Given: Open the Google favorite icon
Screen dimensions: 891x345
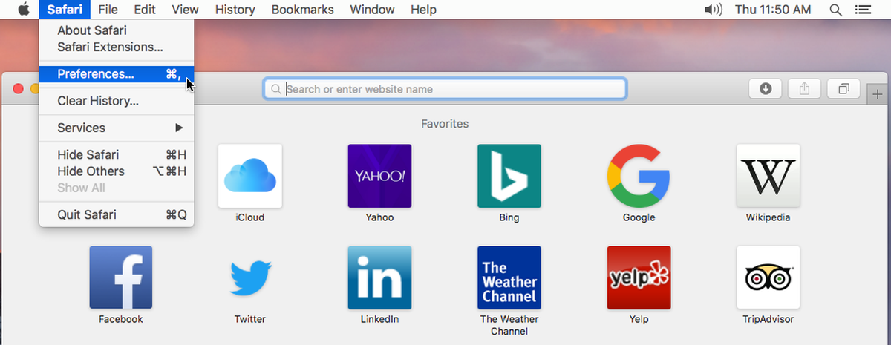Looking at the screenshot, I should point(639,176).
